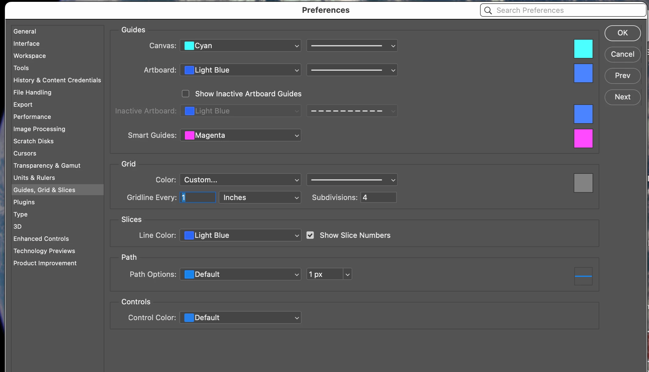Screen dimensions: 649x372
Task: Switch to Units & Rulers preferences
Action: pos(34,178)
